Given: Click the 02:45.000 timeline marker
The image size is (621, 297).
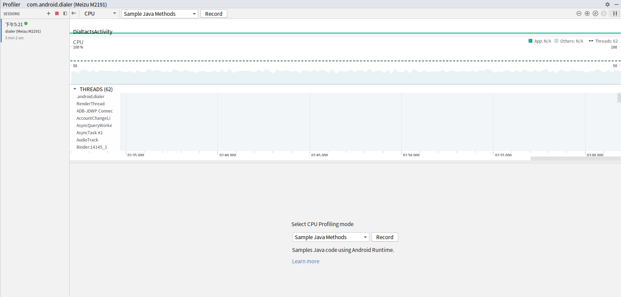Looking at the screenshot, I should click(320, 155).
